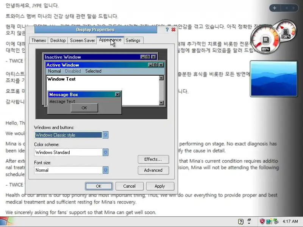Click the blue mountains slideshow gadget picture
303x227 pixels.
pos(273,79)
